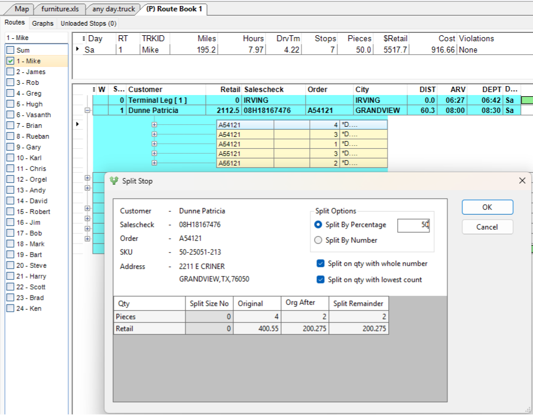
Task: Toggle Split on qty with lowest count
Action: 320,279
